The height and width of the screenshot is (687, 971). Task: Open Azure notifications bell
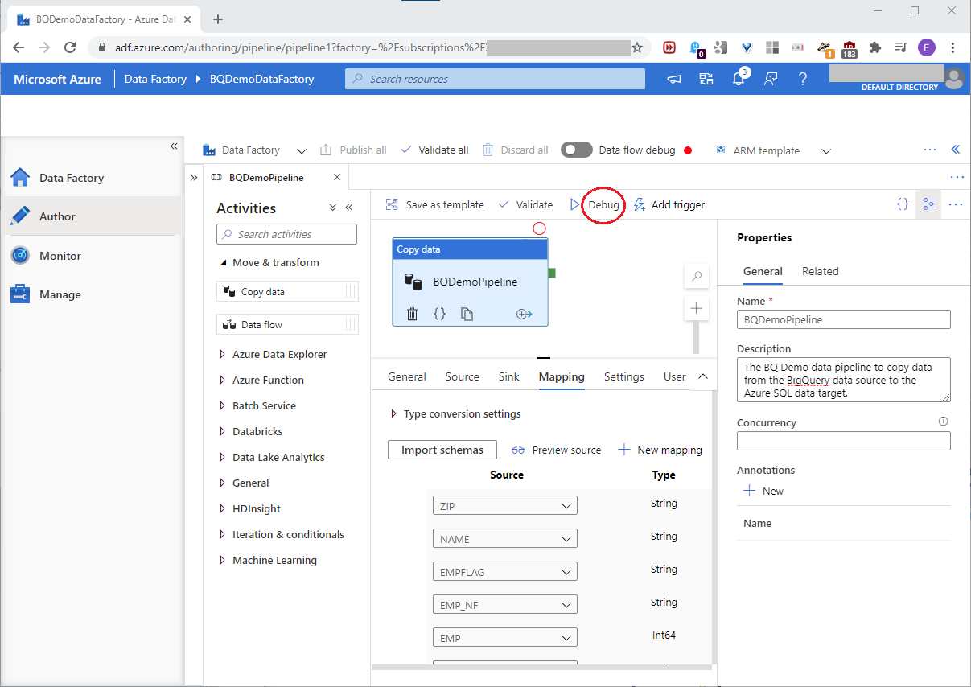[x=739, y=79]
